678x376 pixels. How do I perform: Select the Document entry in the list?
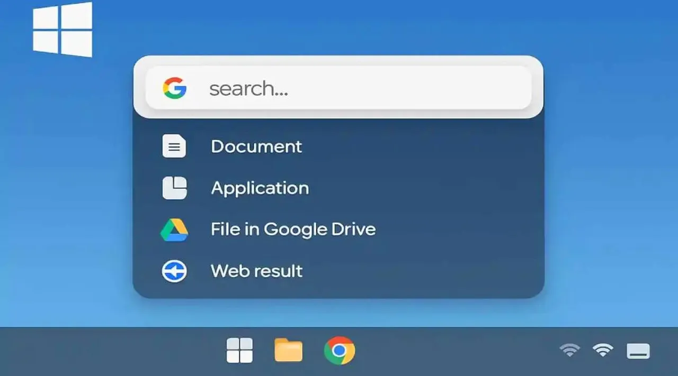pyautogui.click(x=256, y=146)
